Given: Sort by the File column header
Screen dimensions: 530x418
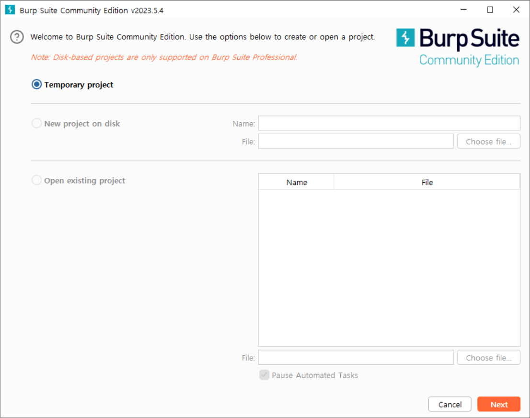Looking at the screenshot, I should point(427,182).
